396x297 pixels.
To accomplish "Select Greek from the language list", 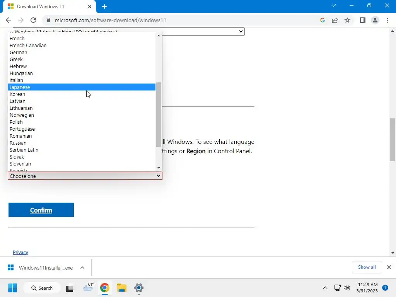I will 82,59.
